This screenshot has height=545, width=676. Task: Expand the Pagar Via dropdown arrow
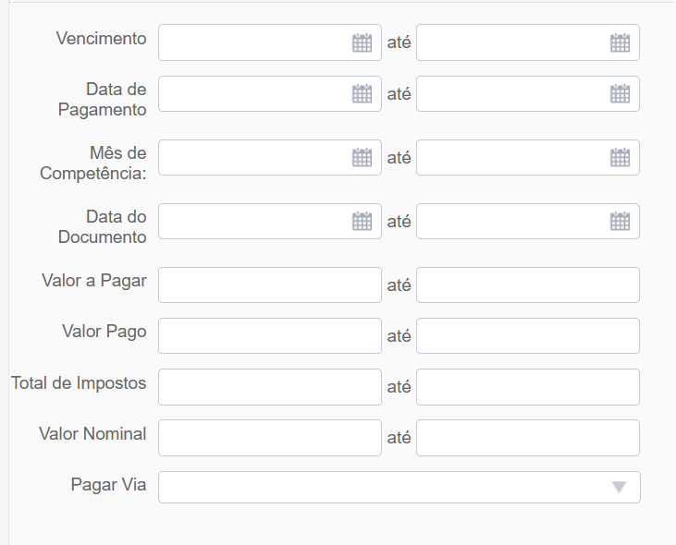click(619, 488)
